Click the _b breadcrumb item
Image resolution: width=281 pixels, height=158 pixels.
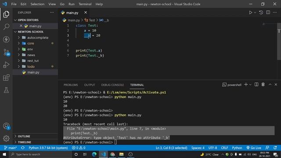pos(104,20)
